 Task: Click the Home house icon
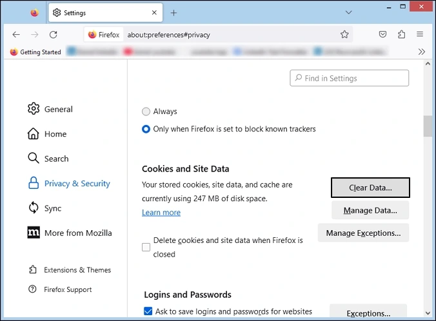tap(33, 133)
